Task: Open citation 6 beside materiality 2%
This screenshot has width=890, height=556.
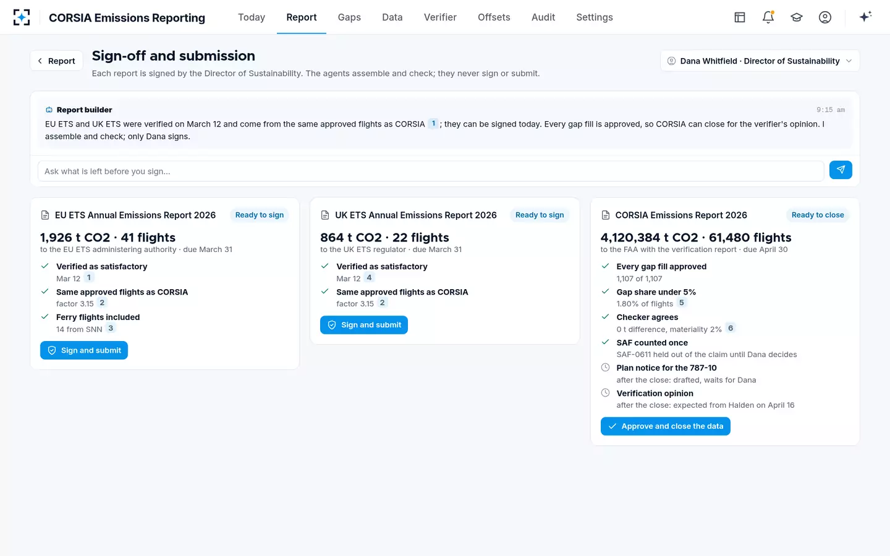Action: click(731, 328)
